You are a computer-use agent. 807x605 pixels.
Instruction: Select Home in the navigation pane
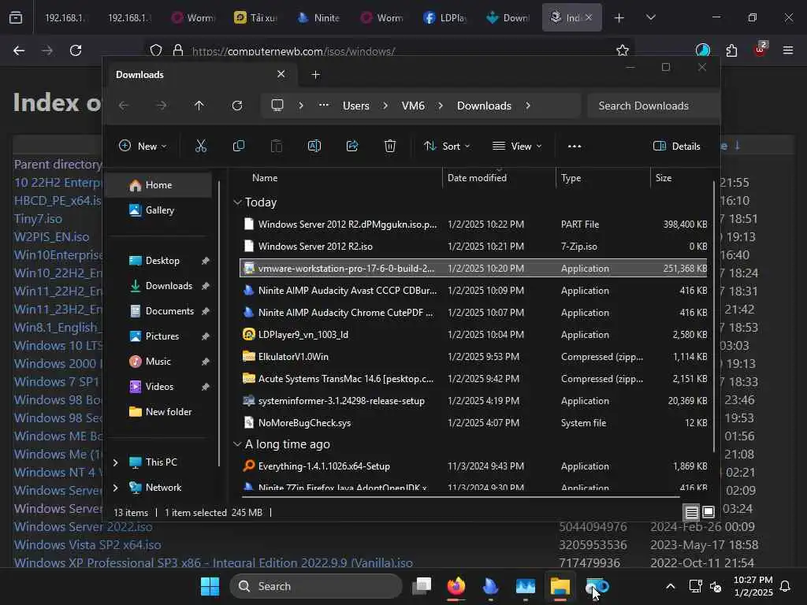point(158,185)
